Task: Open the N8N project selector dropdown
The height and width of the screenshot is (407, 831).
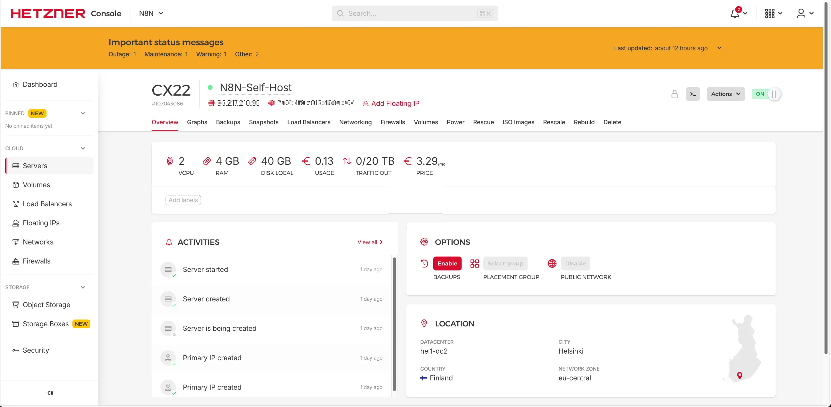Action: pos(151,14)
